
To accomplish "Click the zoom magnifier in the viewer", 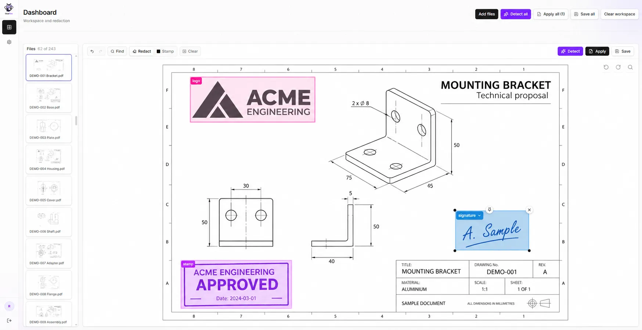I will pos(630,67).
